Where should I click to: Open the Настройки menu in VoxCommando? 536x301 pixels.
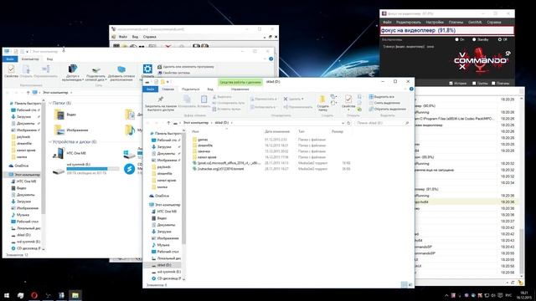tap(435, 23)
